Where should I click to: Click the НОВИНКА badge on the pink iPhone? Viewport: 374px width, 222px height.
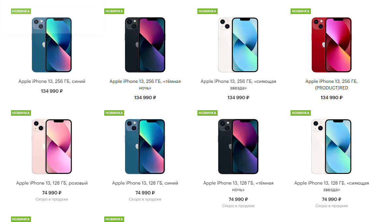coord(21,113)
